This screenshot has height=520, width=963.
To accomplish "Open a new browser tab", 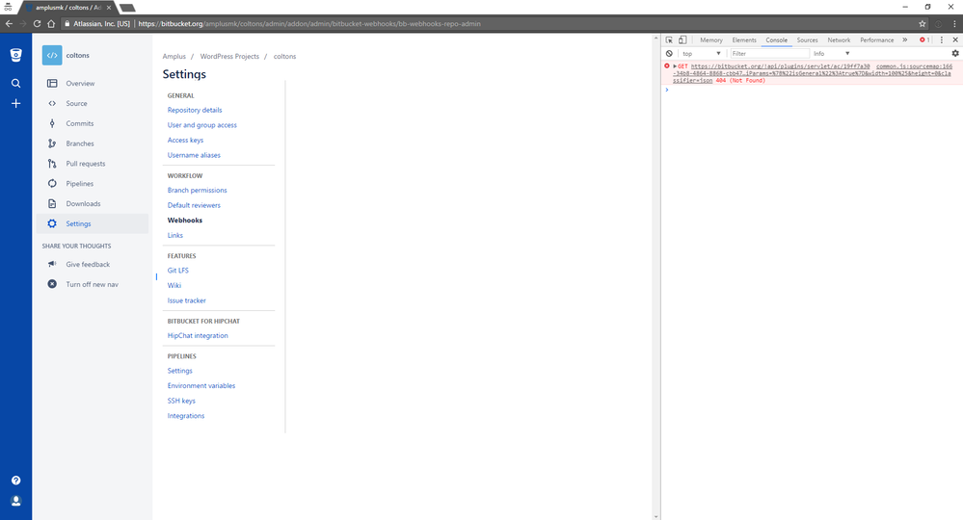I will click(x=127, y=8).
